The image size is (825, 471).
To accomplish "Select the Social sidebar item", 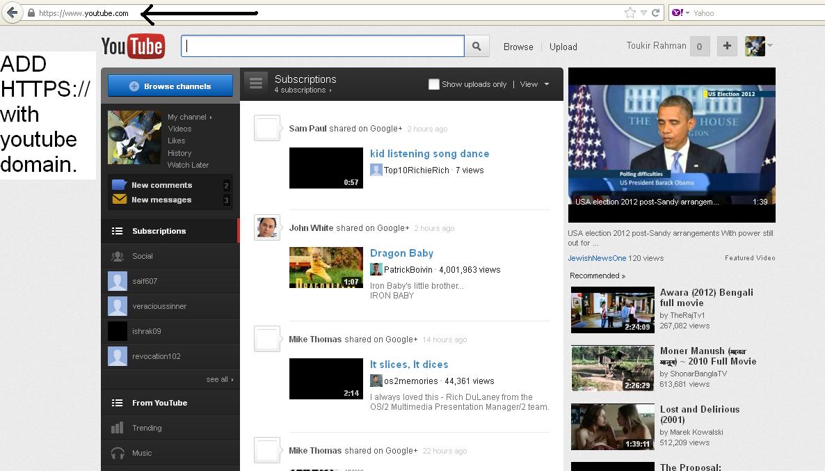I will 170,256.
